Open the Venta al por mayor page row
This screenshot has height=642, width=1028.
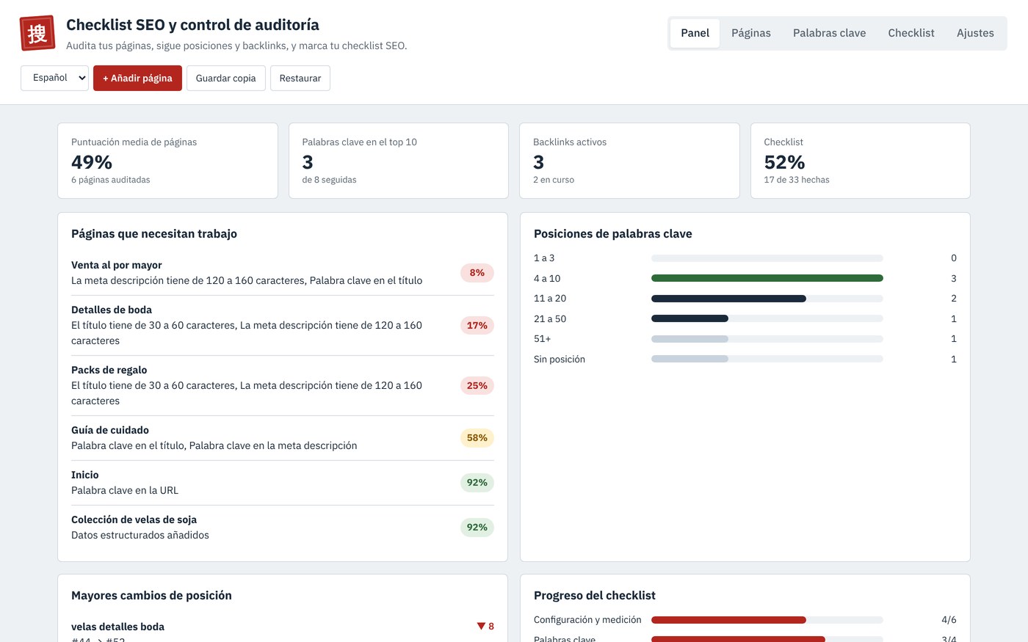coord(283,273)
